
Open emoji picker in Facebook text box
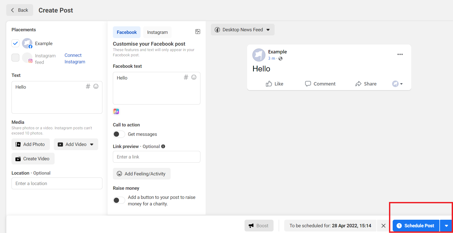coord(194,77)
